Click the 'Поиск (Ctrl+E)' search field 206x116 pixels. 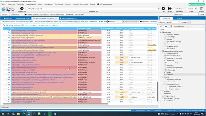(x=186, y=15)
